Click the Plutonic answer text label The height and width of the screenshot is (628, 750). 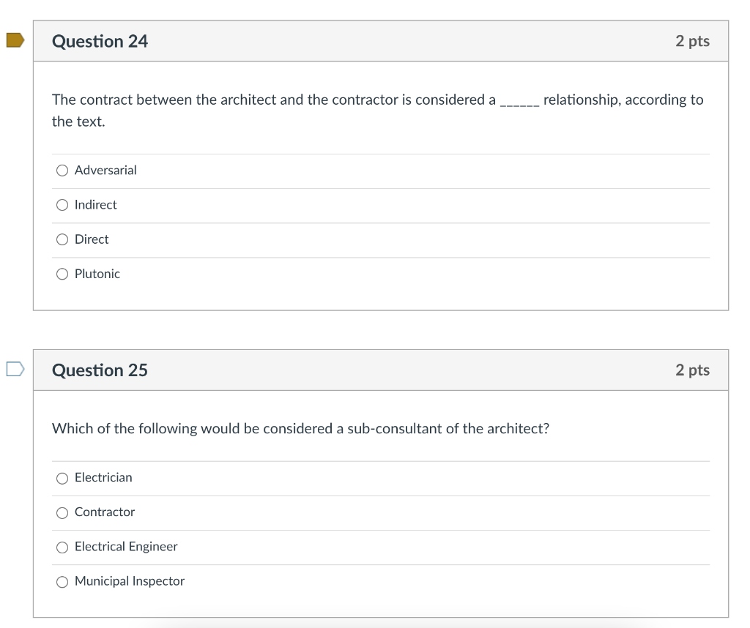(97, 273)
